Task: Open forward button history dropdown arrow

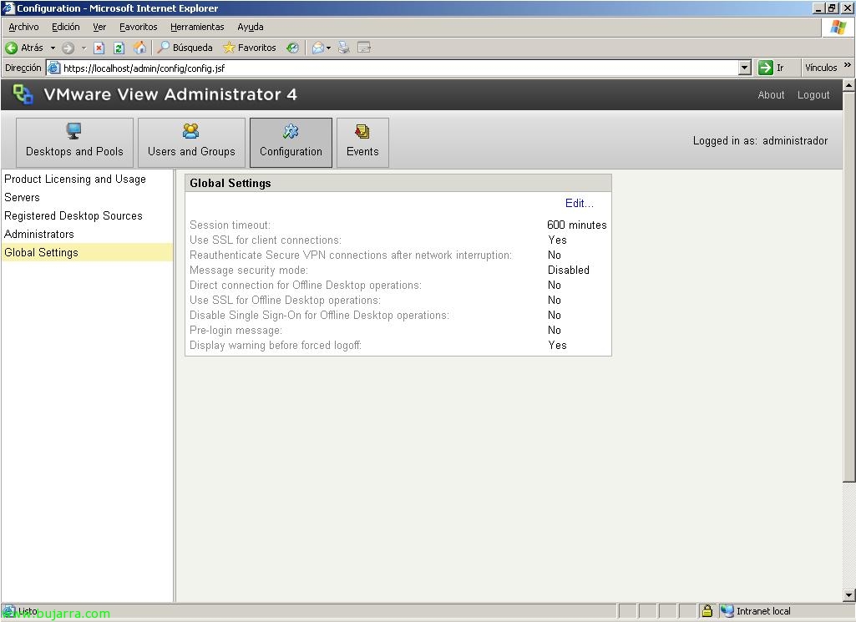Action: pos(84,48)
